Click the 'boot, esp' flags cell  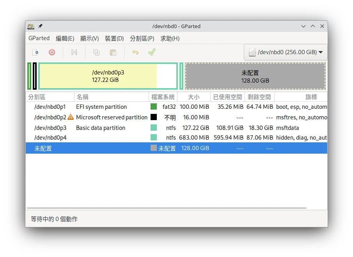click(302, 107)
